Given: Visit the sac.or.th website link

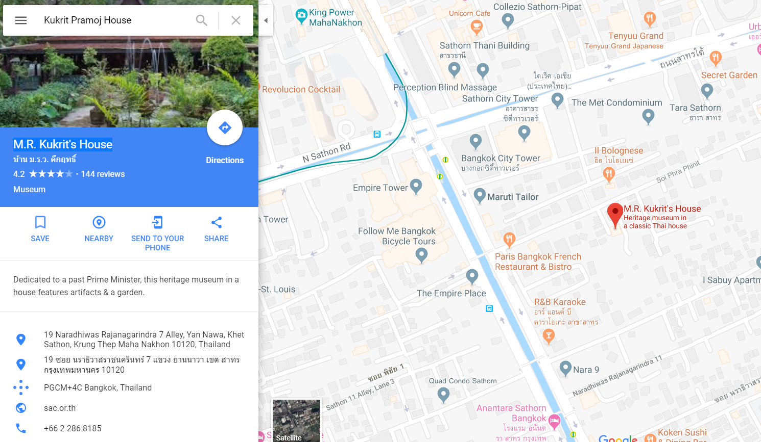Looking at the screenshot, I should 60,408.
